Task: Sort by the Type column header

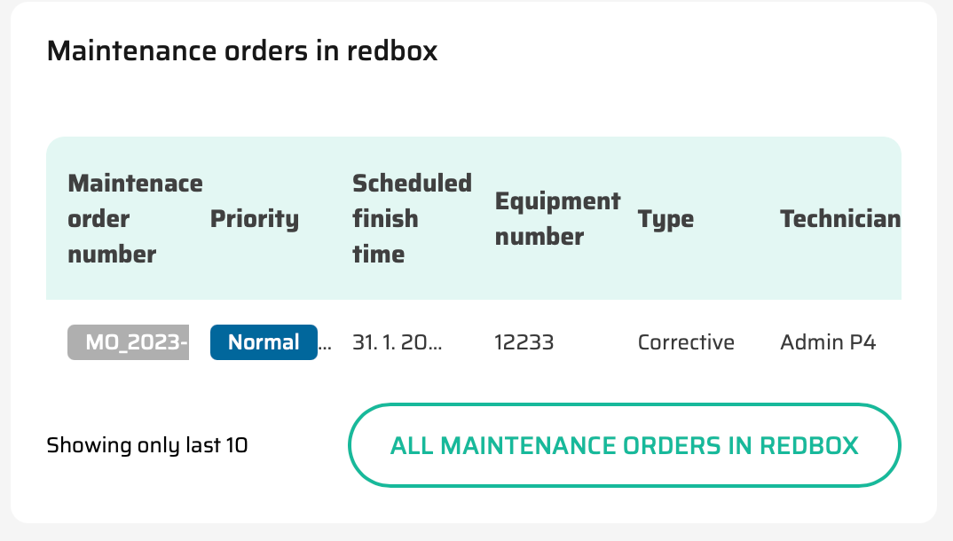Action: tap(666, 219)
